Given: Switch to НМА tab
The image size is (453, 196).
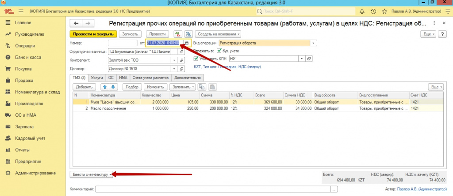Looking at the screenshot, I should coord(123,78).
